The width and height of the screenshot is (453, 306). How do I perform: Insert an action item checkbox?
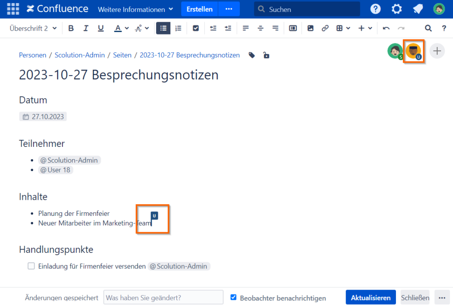[x=196, y=28]
